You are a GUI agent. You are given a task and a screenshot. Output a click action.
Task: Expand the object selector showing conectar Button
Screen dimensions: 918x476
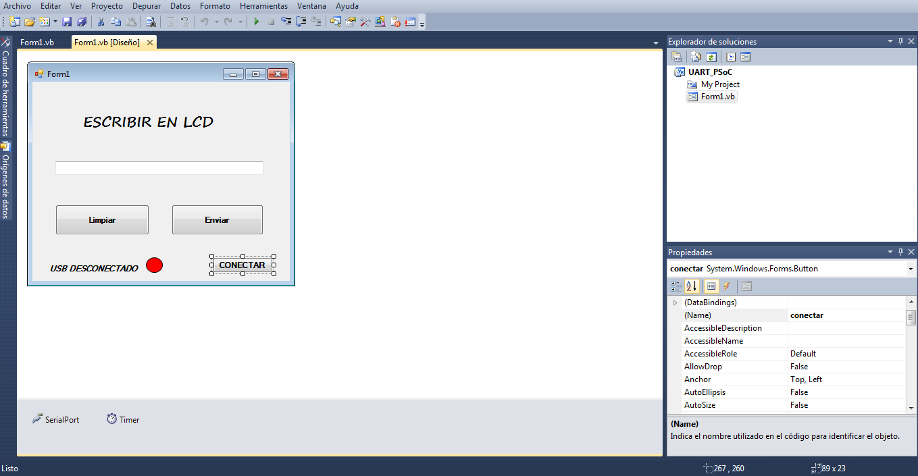pyautogui.click(x=911, y=268)
